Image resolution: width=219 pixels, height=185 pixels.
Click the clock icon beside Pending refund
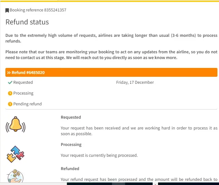[x=10, y=104]
